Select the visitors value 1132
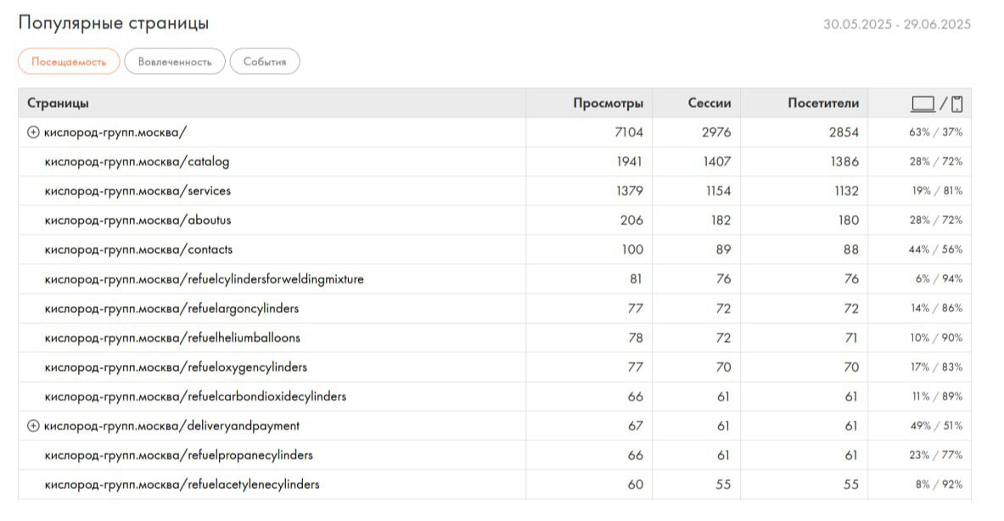Screen dimensions: 1004x521 click(846, 192)
